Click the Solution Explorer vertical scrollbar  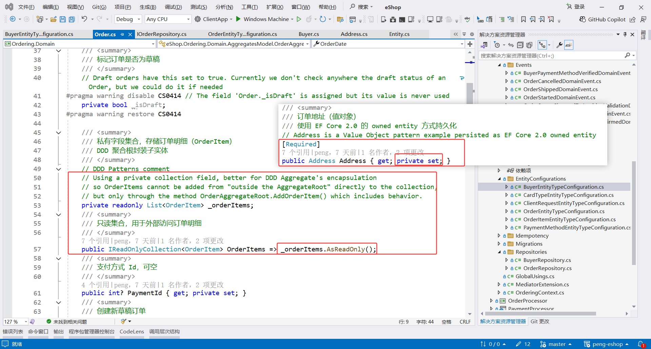click(x=634, y=213)
